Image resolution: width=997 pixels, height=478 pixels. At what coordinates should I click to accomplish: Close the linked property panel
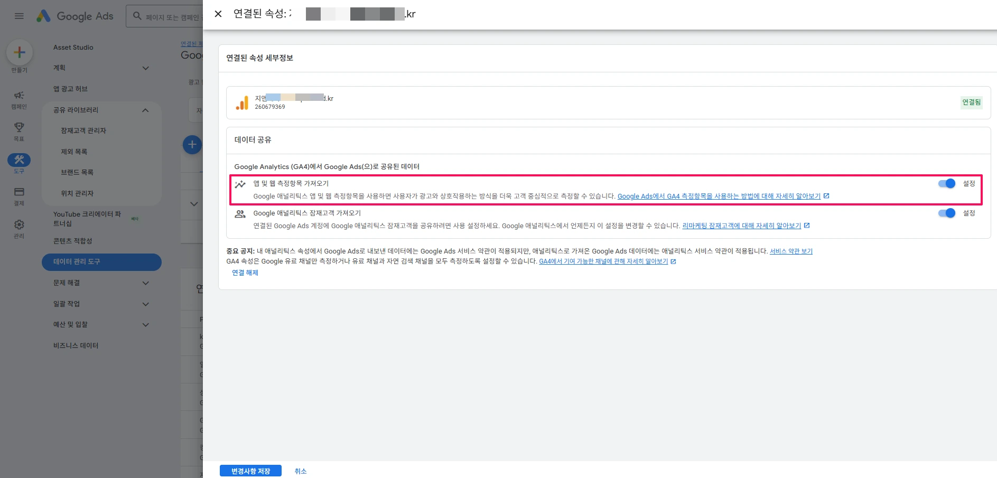click(218, 14)
